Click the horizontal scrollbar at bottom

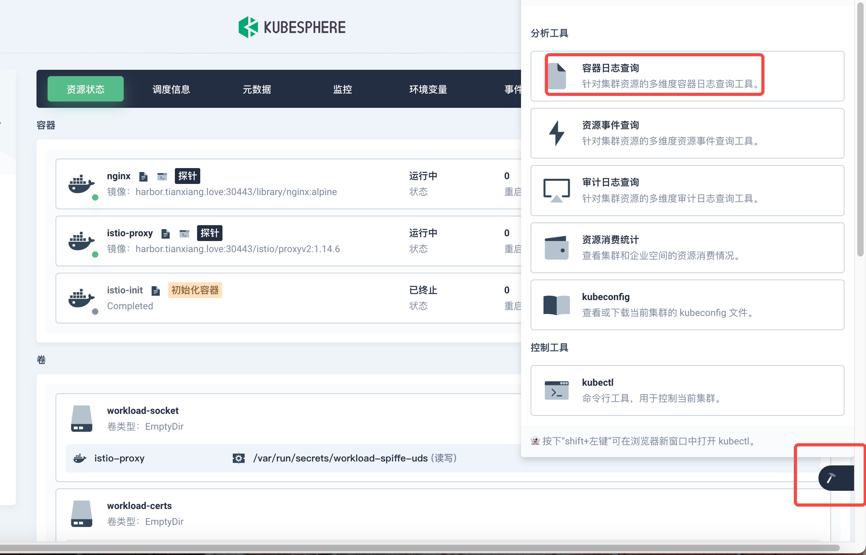click(420, 547)
